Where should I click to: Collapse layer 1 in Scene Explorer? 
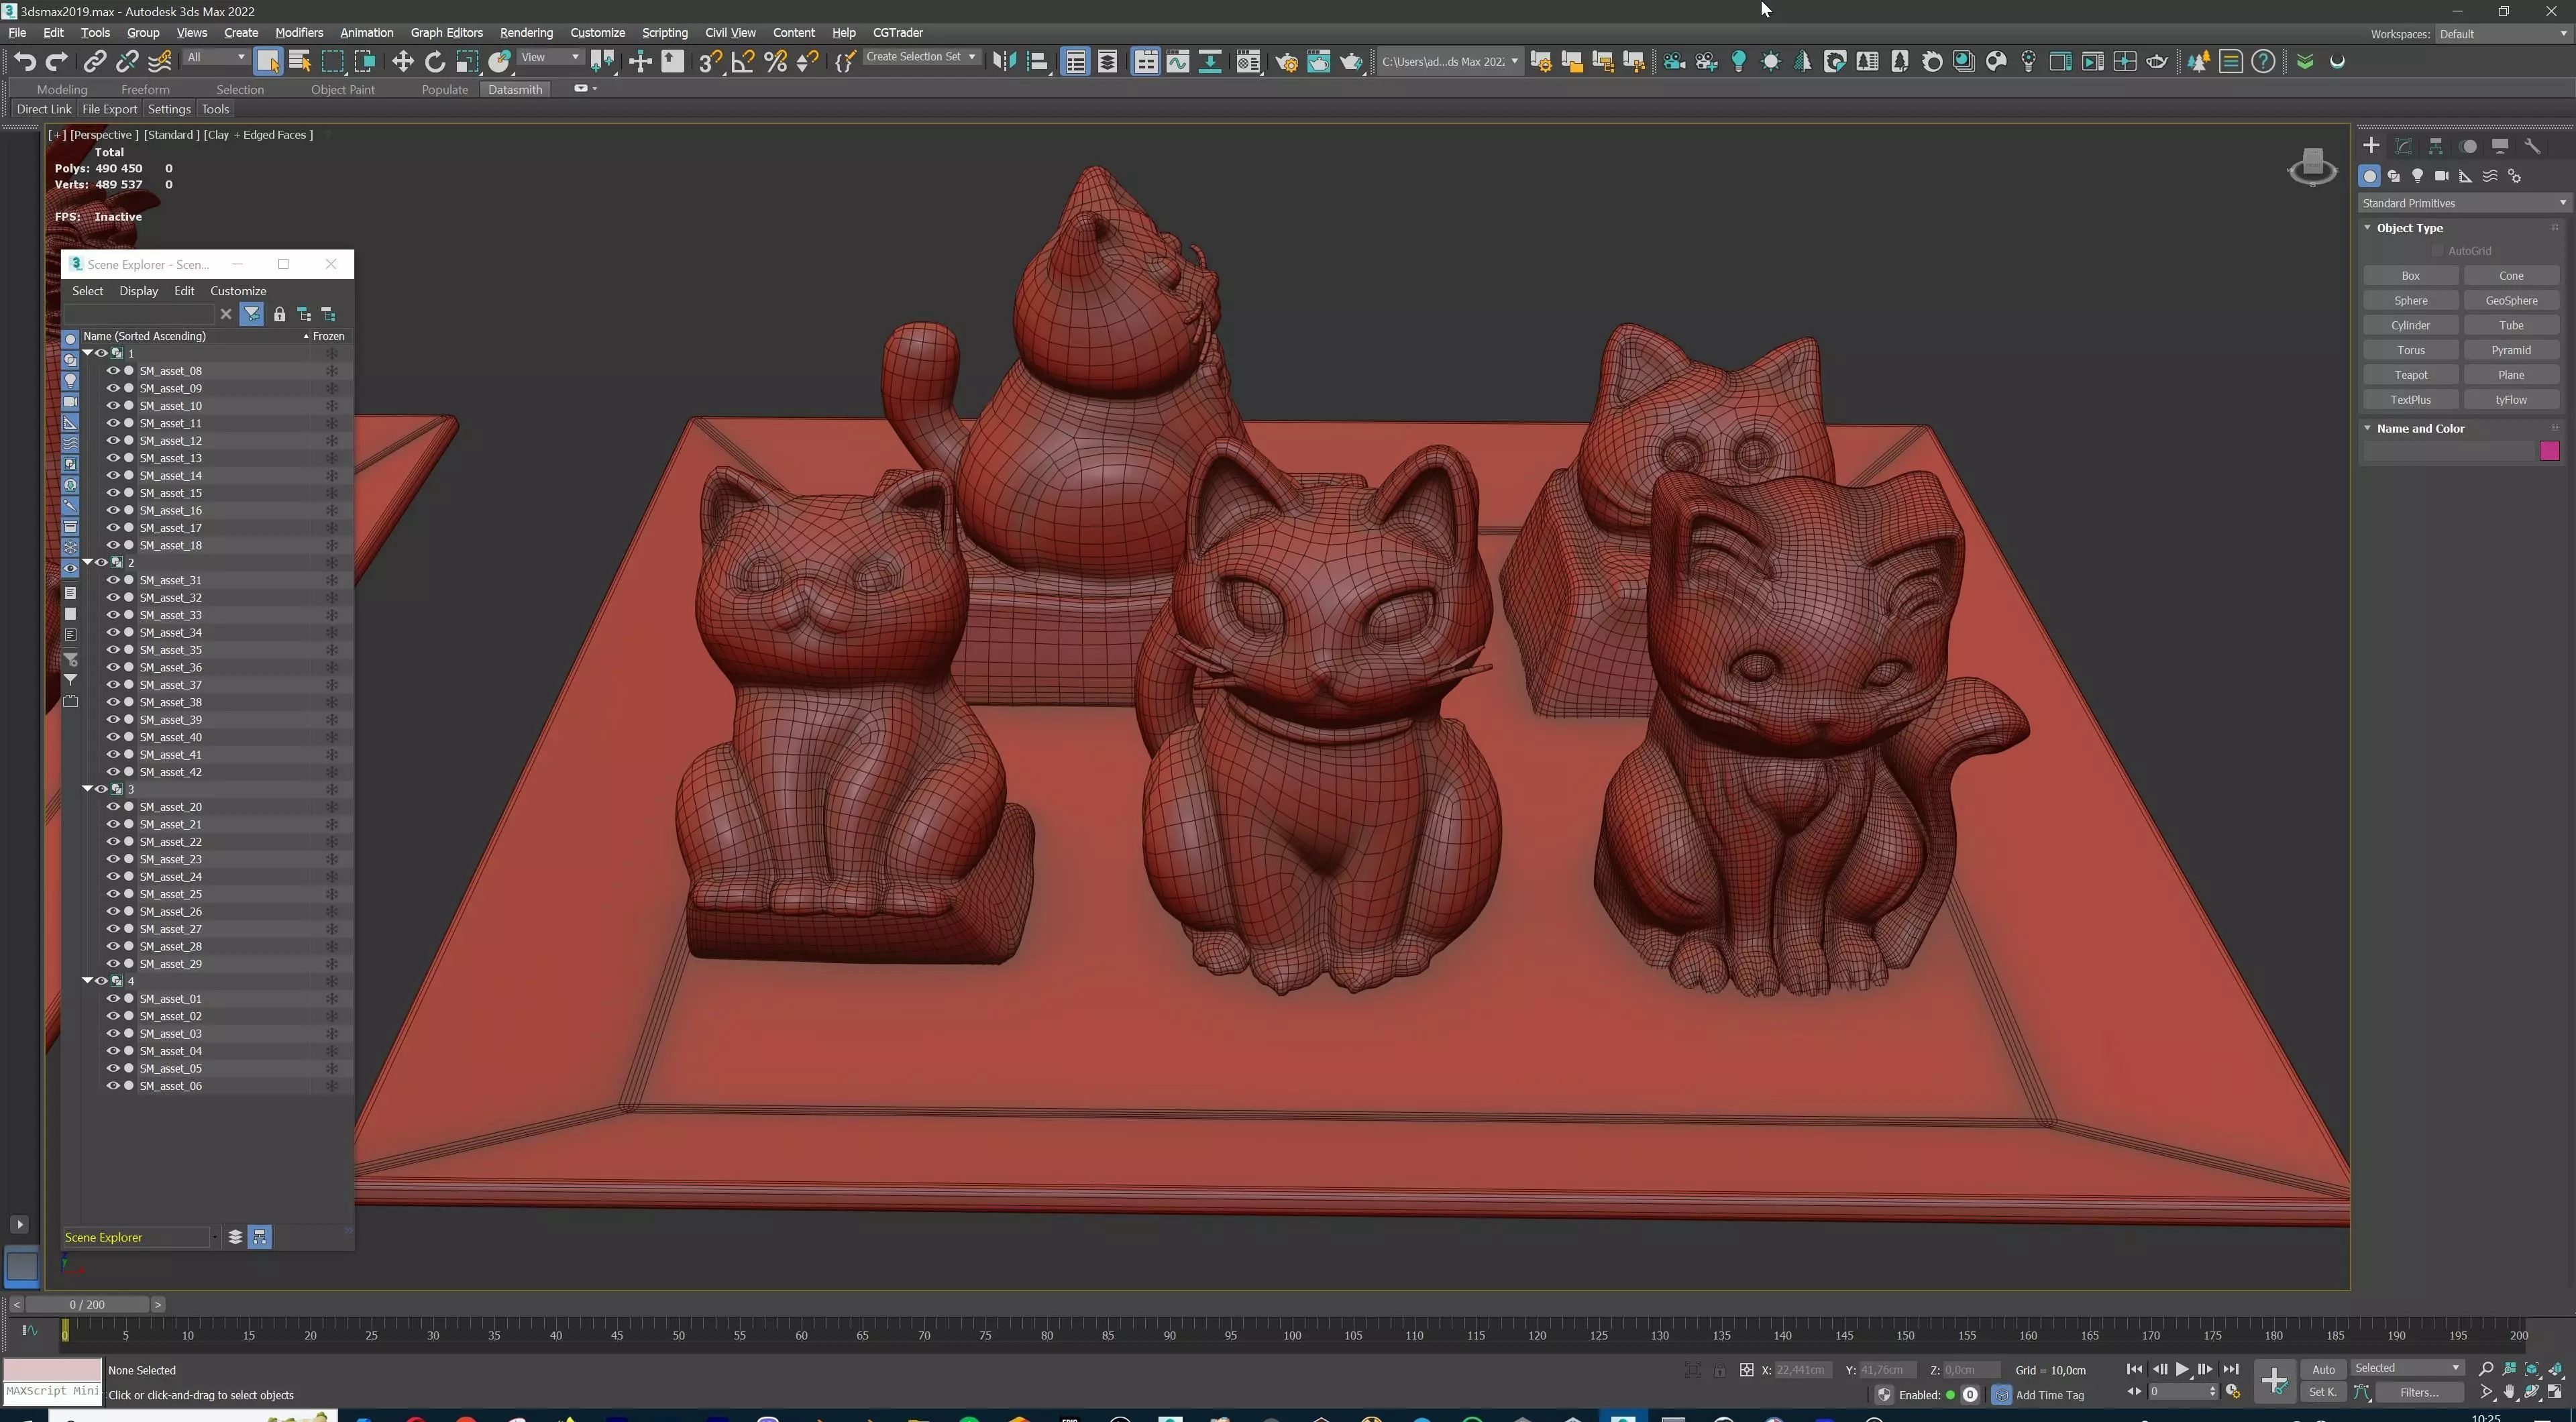(x=88, y=353)
